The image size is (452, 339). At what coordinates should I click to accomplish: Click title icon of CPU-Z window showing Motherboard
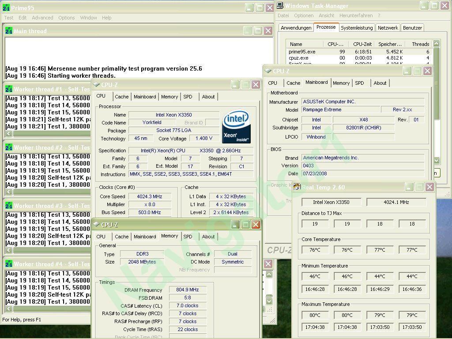click(x=268, y=71)
